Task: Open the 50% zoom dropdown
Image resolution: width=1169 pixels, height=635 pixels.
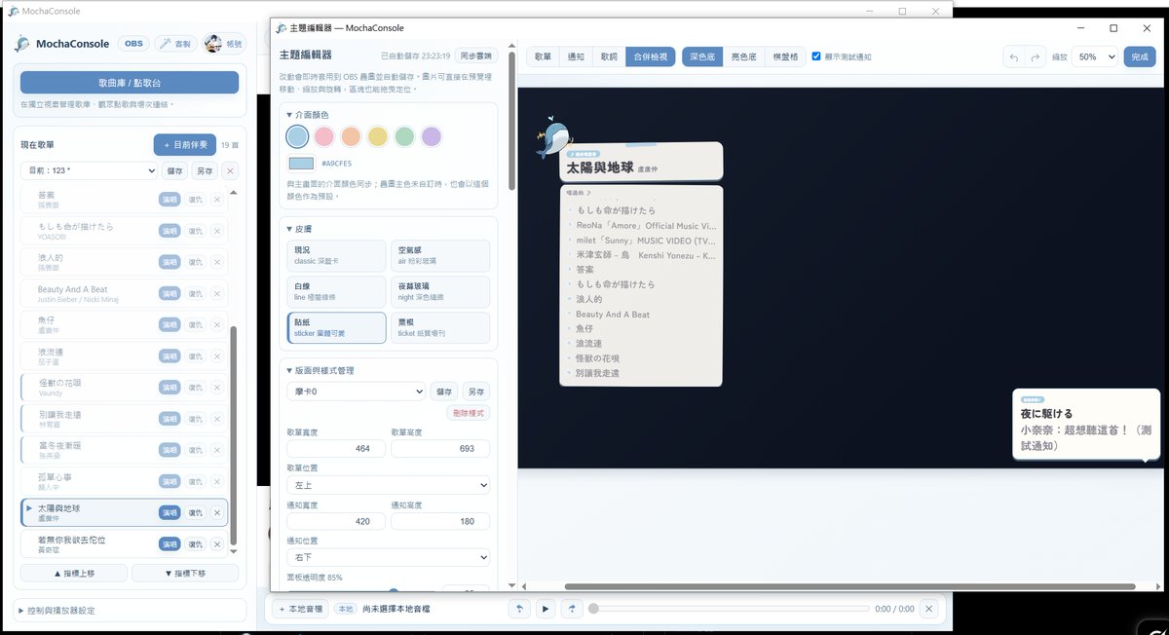Action: pos(1095,57)
